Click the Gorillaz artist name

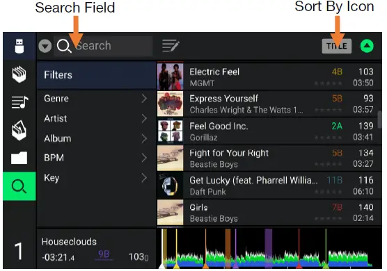click(204, 138)
